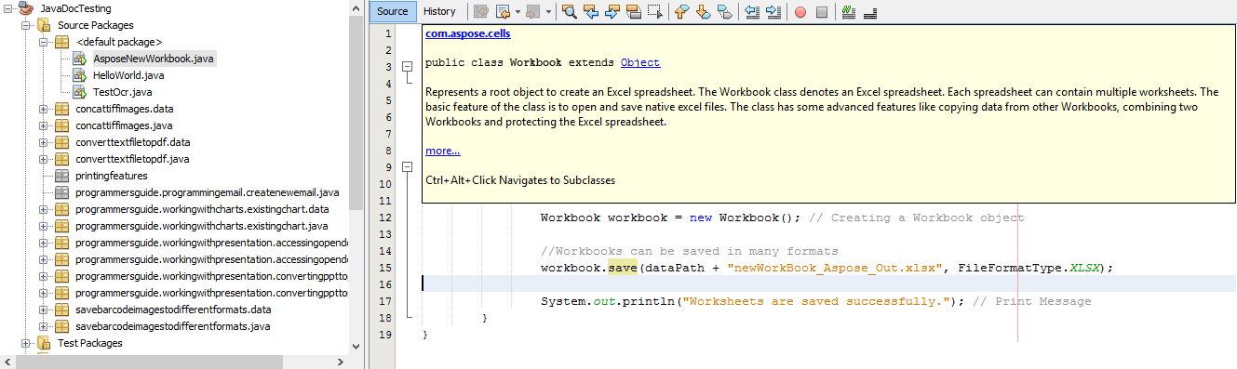Click Toggle Bookmark icon
1237x369 pixels.
(x=724, y=12)
